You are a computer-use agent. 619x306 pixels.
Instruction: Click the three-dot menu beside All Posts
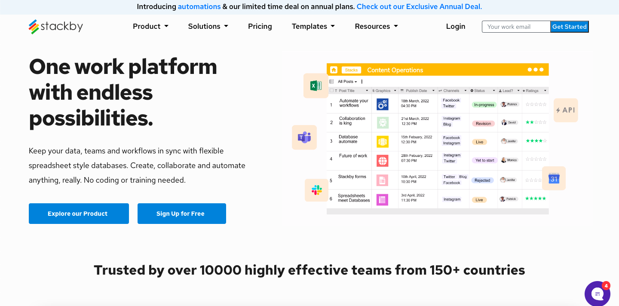click(x=362, y=82)
